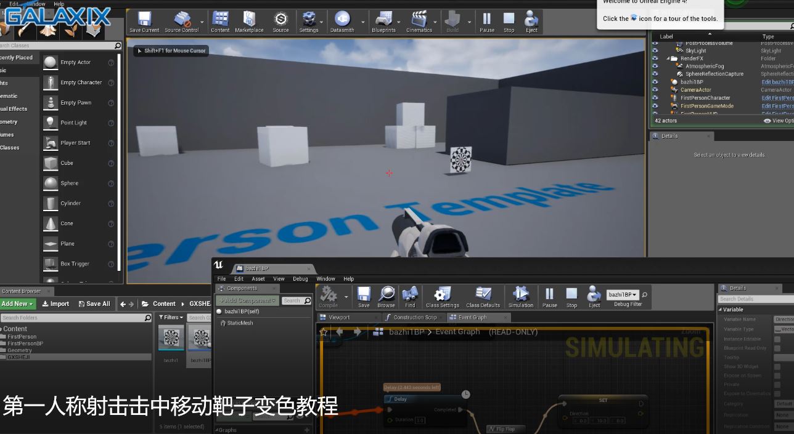Open the Debug menu in blueprint editor

pyautogui.click(x=300, y=279)
